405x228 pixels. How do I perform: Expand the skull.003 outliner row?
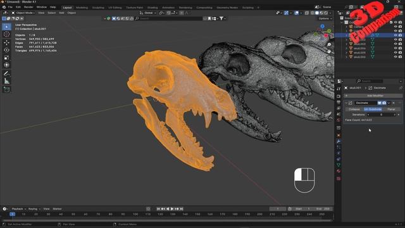click(347, 44)
